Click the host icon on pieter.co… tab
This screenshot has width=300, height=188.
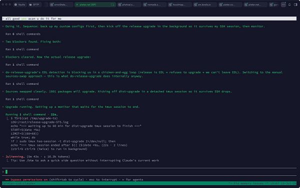click(221, 4)
